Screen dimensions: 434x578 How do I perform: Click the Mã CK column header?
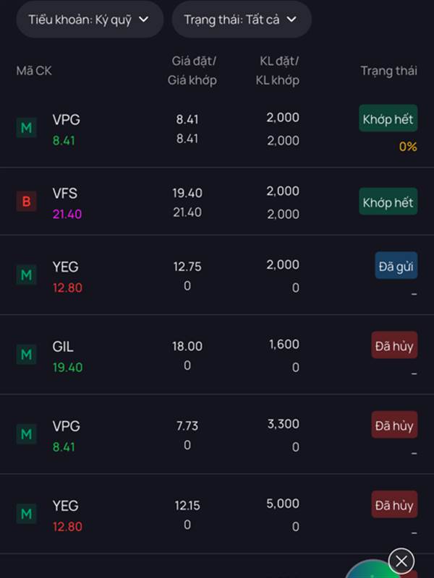point(34,70)
